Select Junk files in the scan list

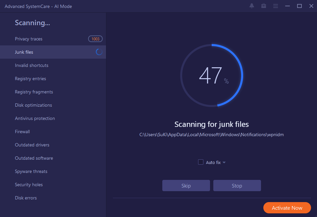[53, 52]
